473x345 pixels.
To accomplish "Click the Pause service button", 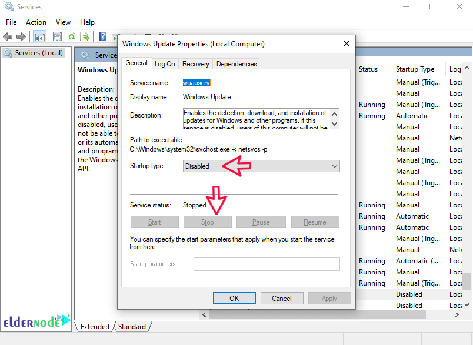I will (x=261, y=222).
